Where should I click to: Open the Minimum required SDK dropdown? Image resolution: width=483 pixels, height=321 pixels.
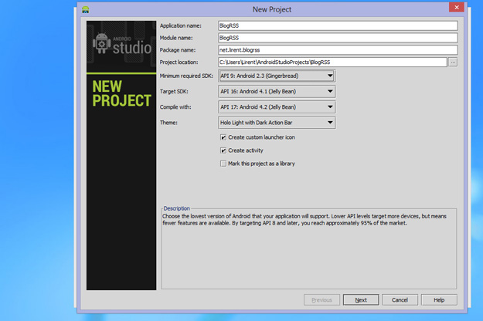[277, 76]
